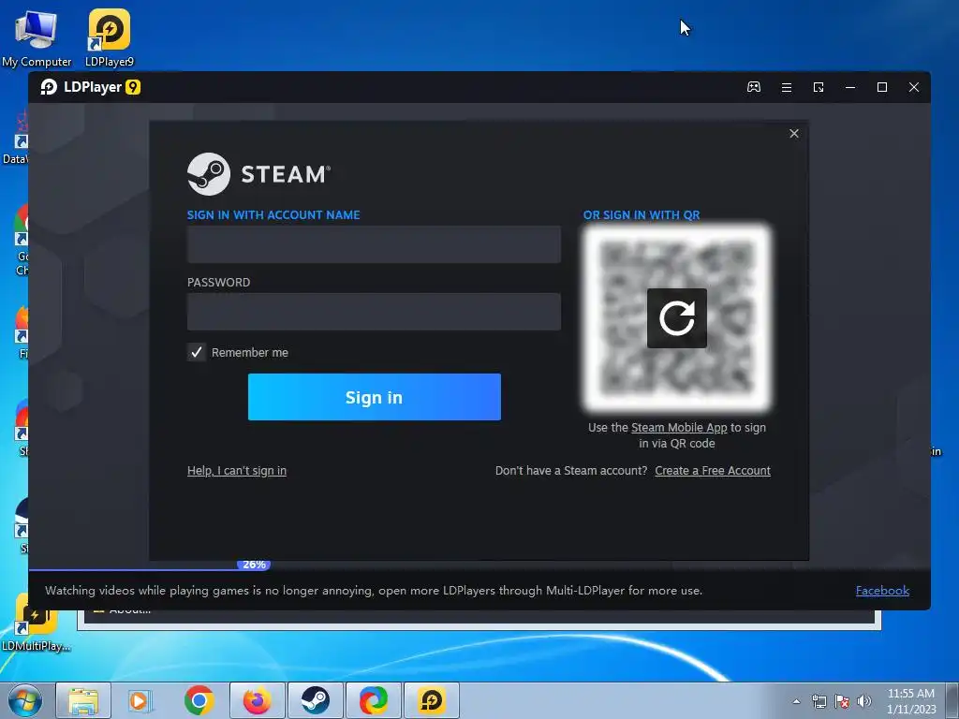Click the PASSWORD label
Screen dimensions: 959x719
coord(218,282)
